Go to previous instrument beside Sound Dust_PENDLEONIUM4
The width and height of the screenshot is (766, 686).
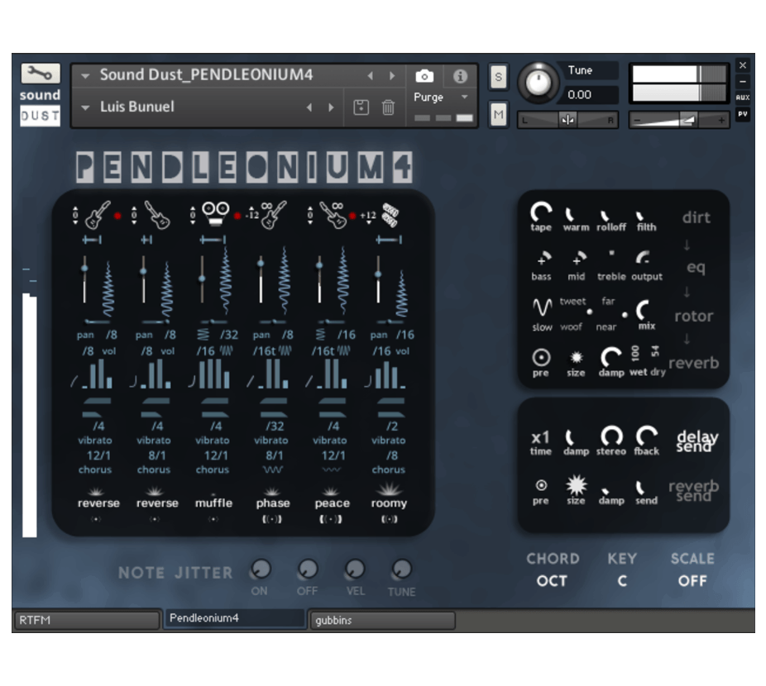[371, 76]
